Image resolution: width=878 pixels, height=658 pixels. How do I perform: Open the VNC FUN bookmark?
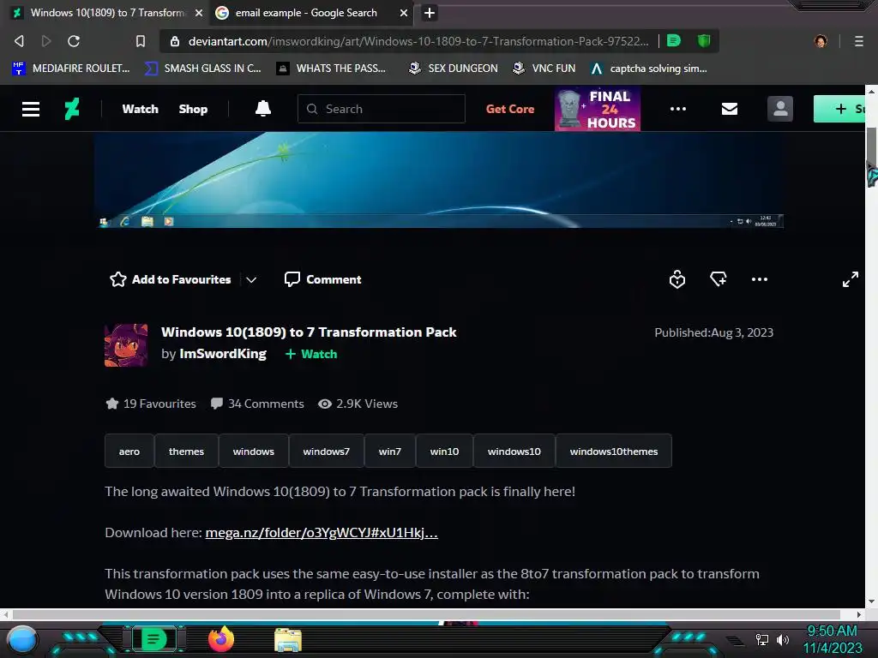click(544, 69)
